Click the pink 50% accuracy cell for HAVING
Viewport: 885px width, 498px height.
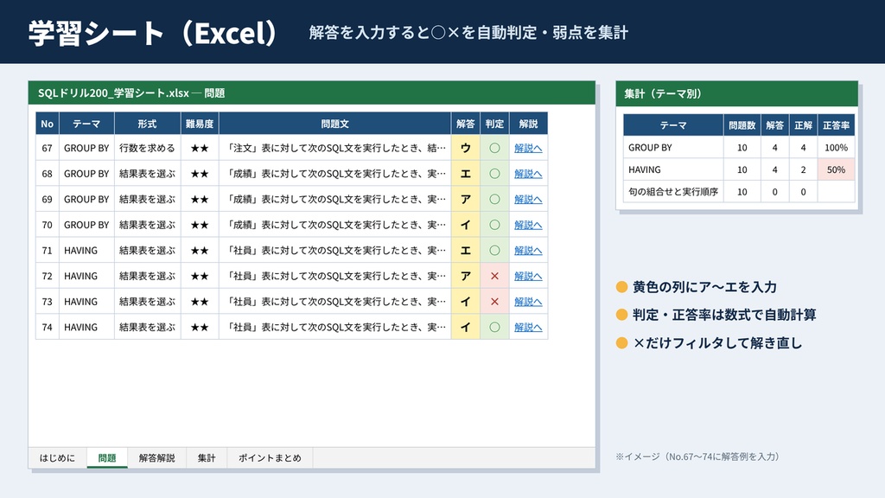[836, 169]
